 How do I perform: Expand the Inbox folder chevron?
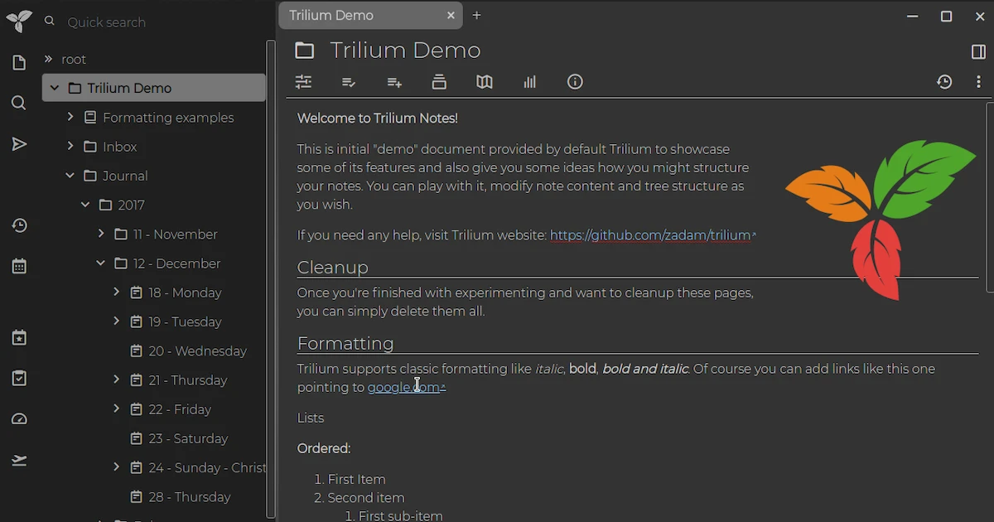coord(70,147)
